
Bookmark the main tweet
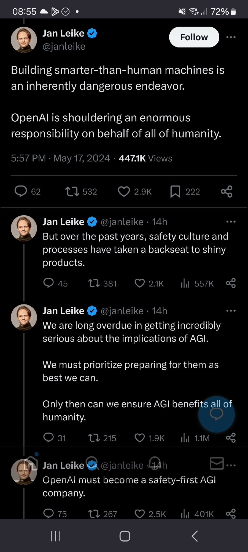pyautogui.click(x=175, y=192)
